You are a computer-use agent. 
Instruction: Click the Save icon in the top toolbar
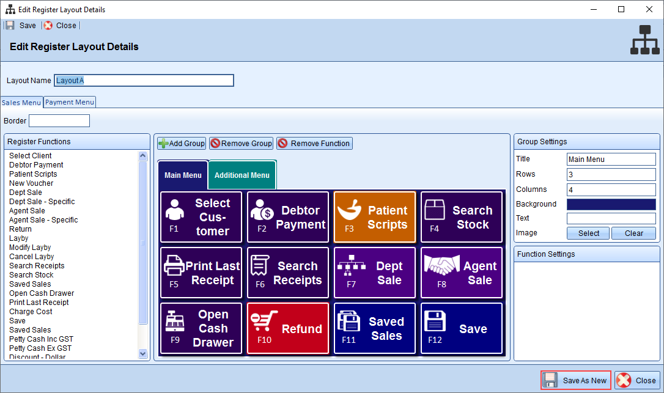pyautogui.click(x=20, y=25)
